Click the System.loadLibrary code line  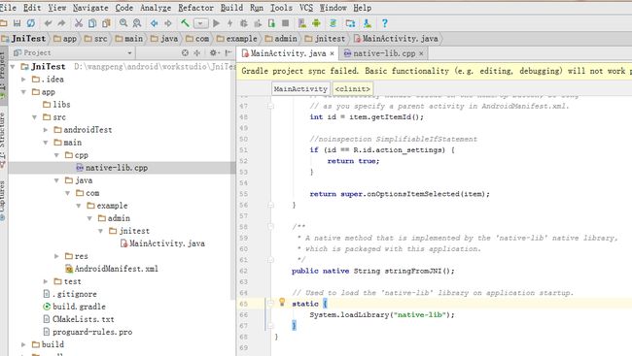point(382,314)
